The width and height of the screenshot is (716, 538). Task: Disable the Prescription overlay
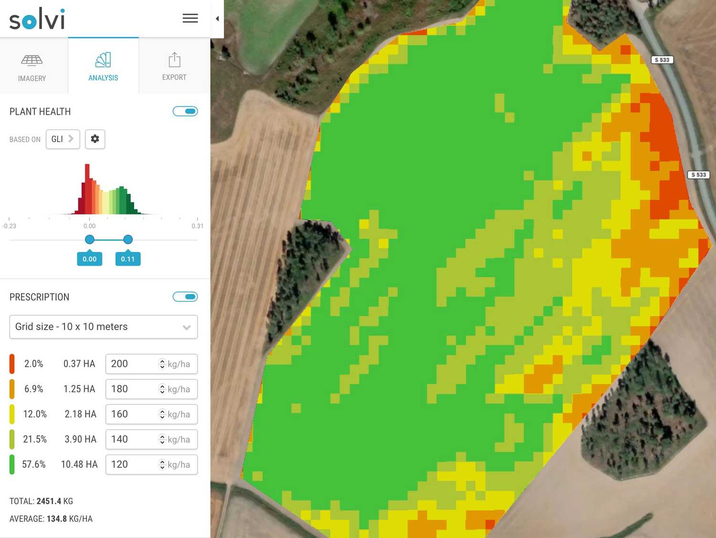coord(185,297)
